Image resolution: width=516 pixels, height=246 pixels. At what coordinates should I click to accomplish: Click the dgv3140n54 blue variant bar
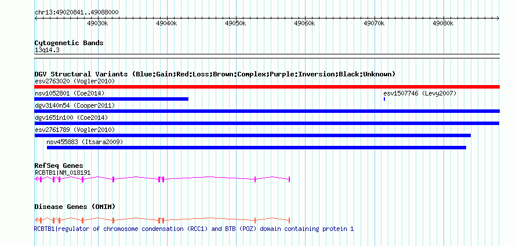tap(267, 111)
